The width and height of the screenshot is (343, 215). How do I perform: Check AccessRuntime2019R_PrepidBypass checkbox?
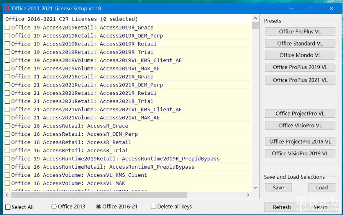point(7,158)
